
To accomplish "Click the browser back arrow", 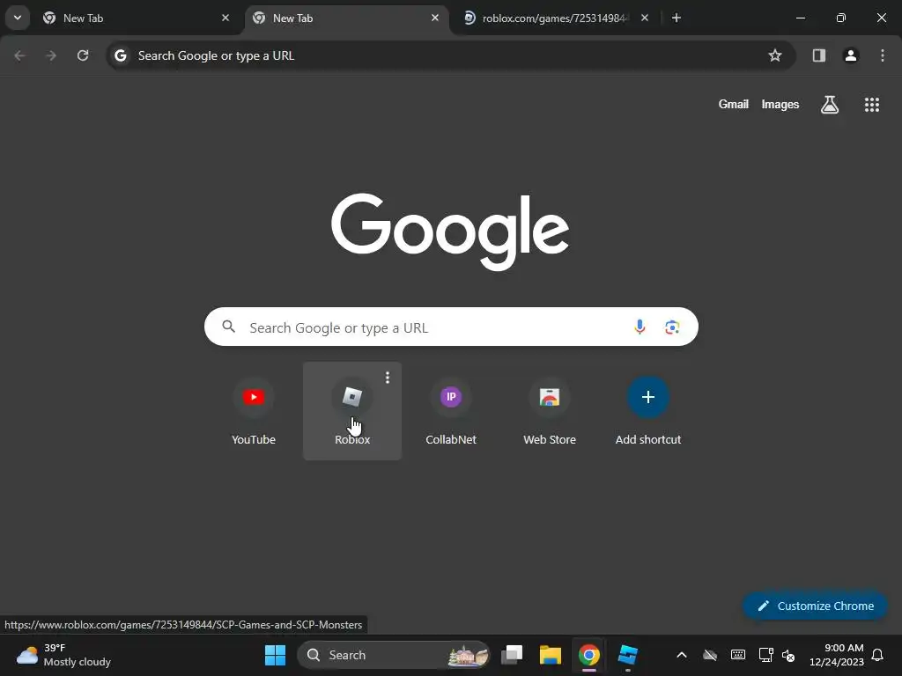I will (x=19, y=55).
